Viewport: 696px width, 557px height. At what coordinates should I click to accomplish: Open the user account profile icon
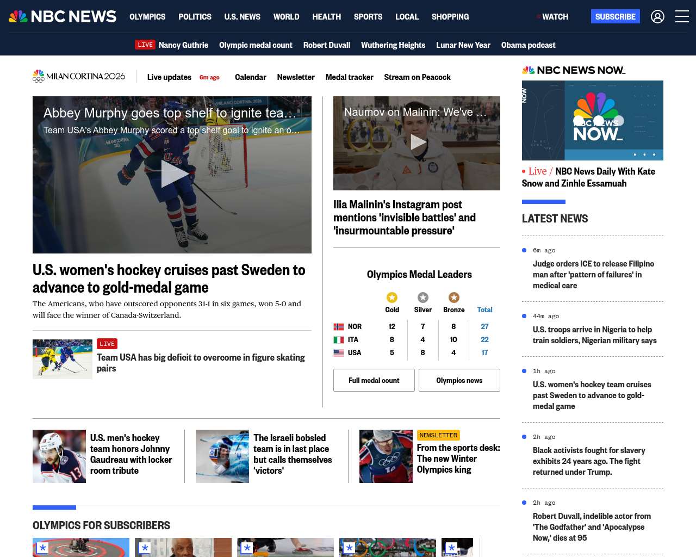click(657, 17)
